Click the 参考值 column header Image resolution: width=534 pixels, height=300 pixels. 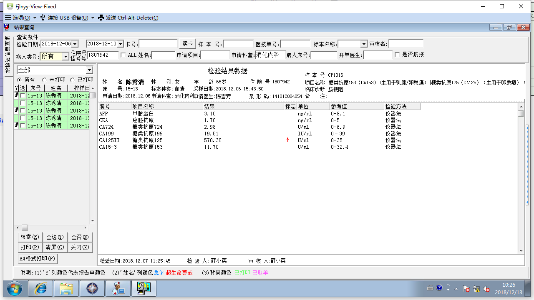click(x=357, y=107)
